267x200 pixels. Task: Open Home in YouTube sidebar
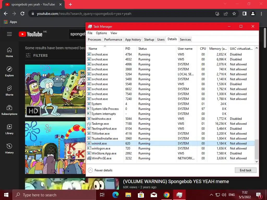(x=9, y=52)
